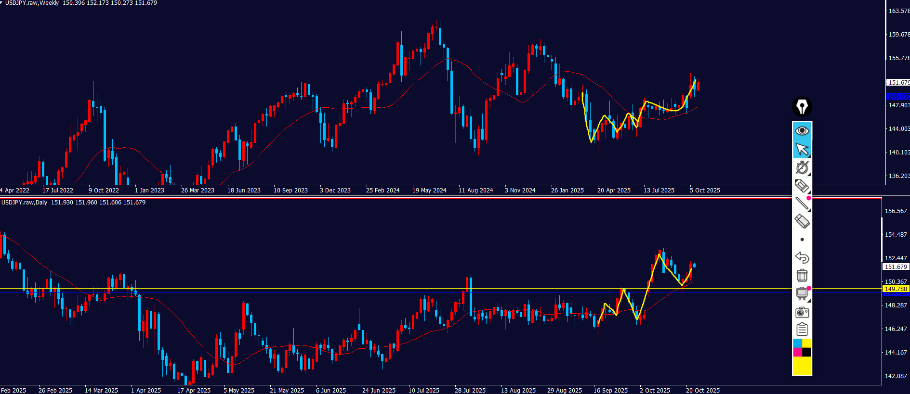Take a screenshot with the camera icon
Image resolution: width=910 pixels, height=394 pixels.
[802, 312]
